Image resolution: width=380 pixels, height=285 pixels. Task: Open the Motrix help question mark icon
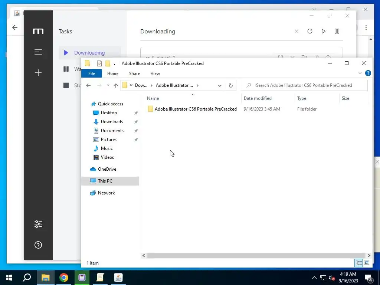(x=38, y=245)
